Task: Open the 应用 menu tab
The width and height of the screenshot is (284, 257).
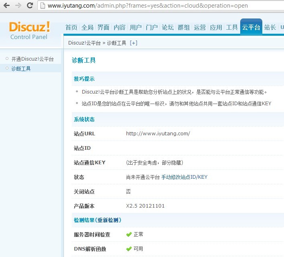Action: (216, 28)
